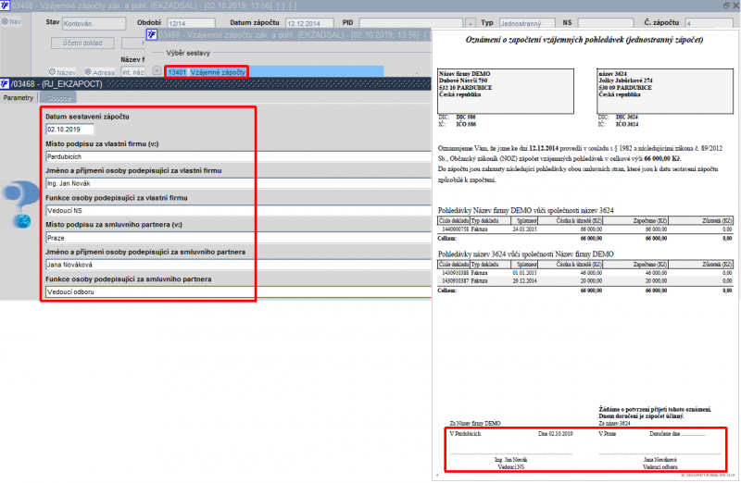
Task: Edit the Vedoucí NS function field
Action: coord(238,211)
